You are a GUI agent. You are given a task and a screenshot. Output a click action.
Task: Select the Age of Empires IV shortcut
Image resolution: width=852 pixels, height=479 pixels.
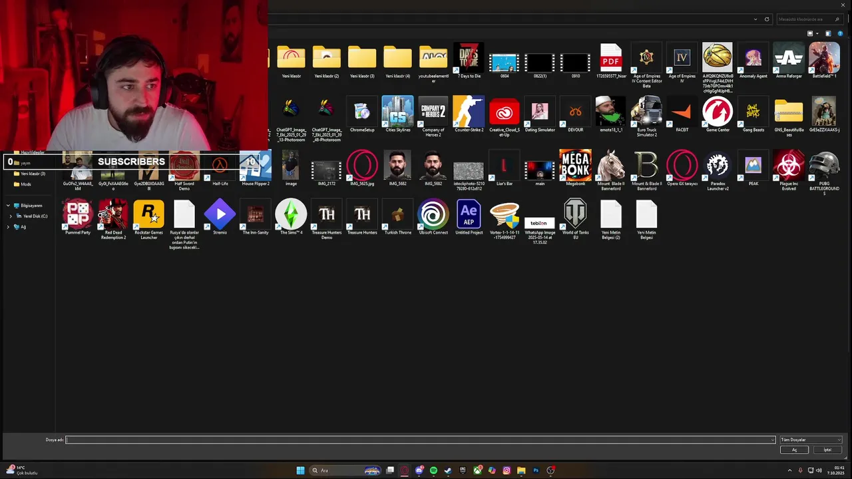[x=682, y=63]
